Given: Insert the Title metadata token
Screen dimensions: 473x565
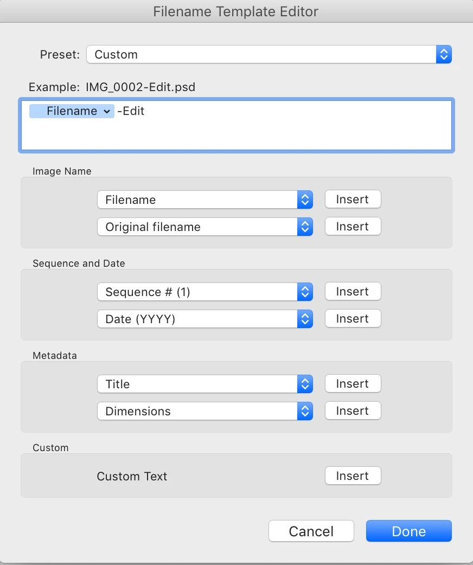Looking at the screenshot, I should pos(353,384).
